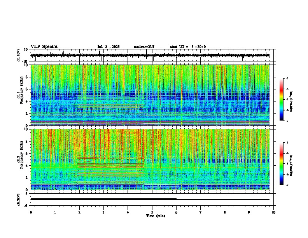Click inside the ch.2 spectrogram panel
The image size is (308, 238).
(150, 159)
